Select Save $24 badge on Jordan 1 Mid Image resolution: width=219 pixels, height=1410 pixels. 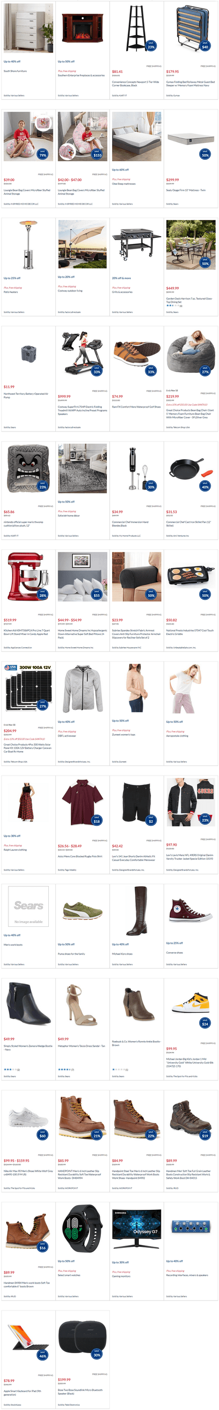tap(205, 1023)
